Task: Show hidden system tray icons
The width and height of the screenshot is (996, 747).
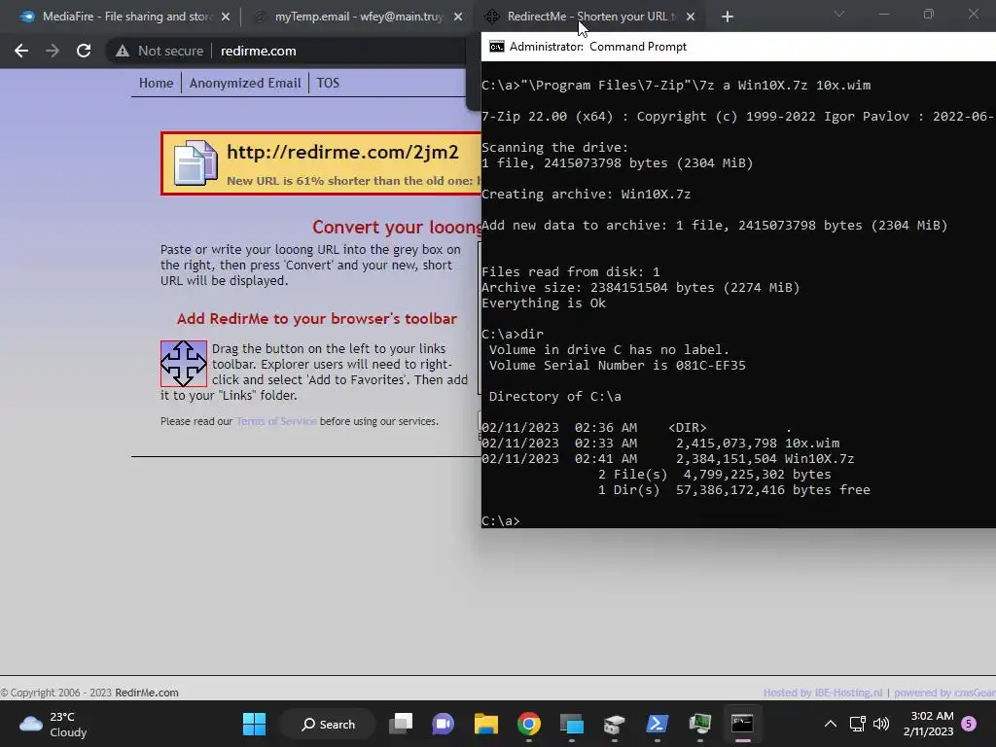Action: point(831,724)
